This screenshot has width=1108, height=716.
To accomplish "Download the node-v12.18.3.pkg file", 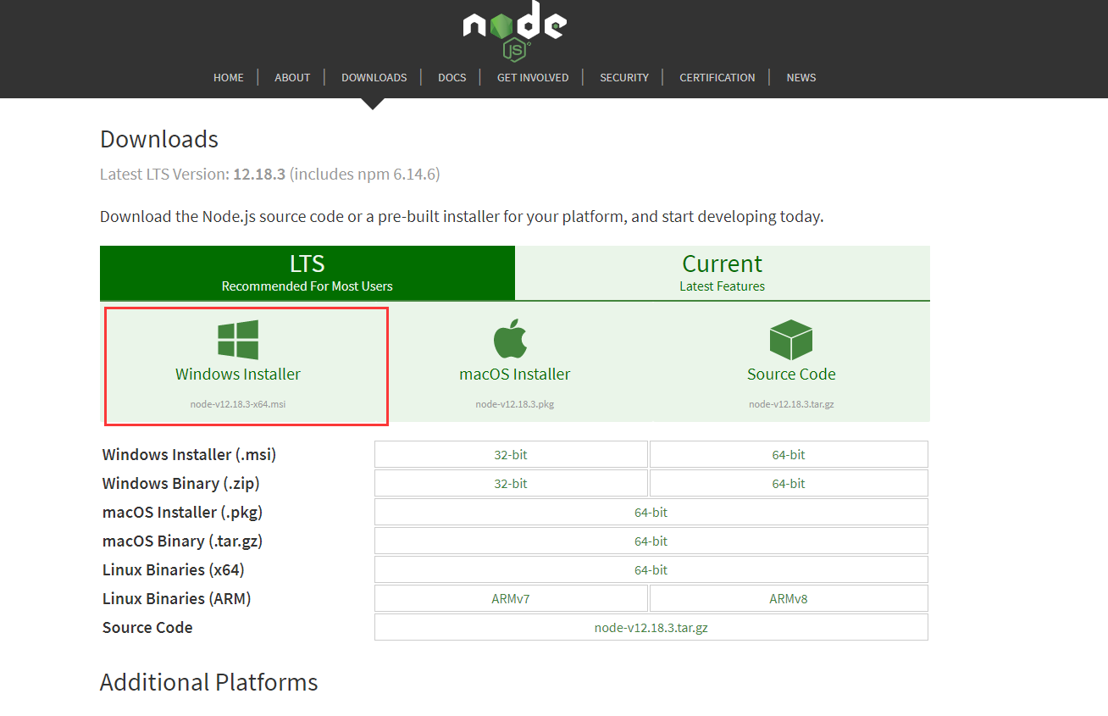I will [x=514, y=404].
